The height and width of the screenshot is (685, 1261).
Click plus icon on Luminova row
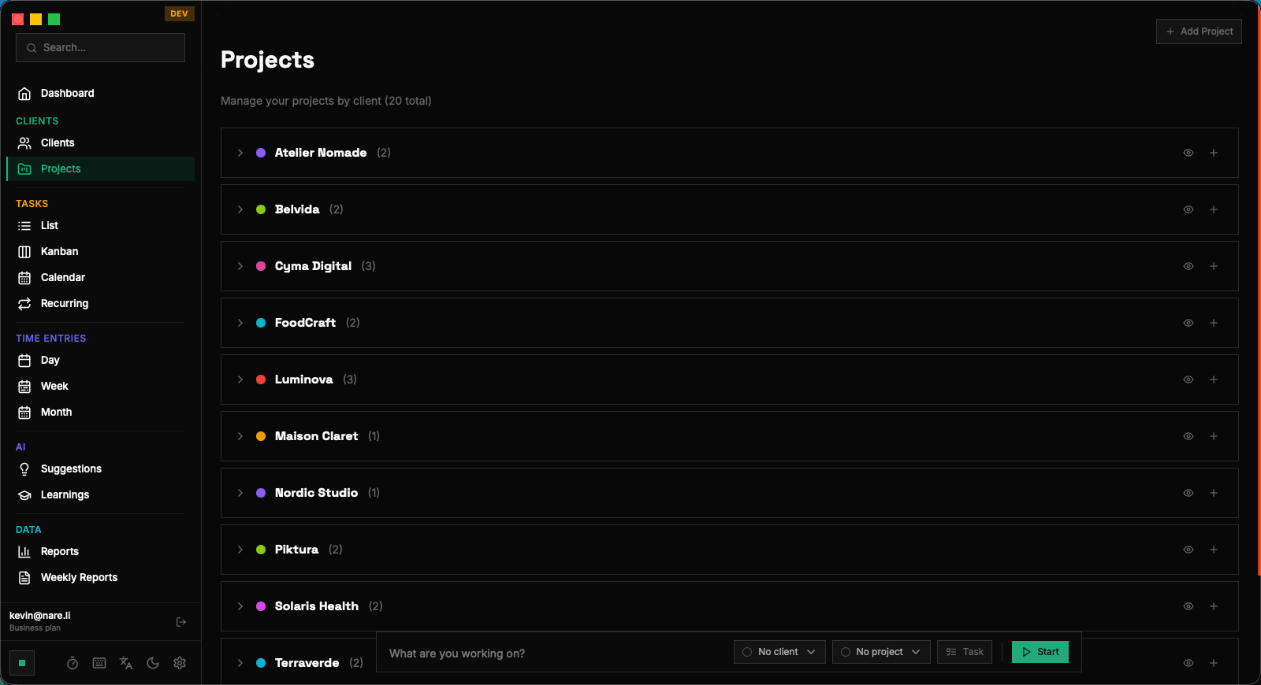pyautogui.click(x=1214, y=380)
